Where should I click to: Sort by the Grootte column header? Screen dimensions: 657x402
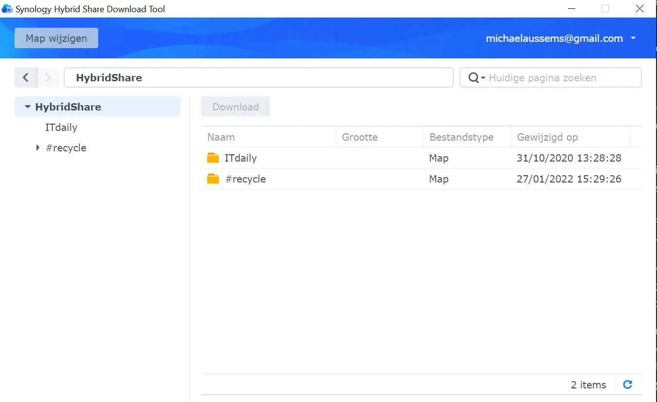point(379,137)
